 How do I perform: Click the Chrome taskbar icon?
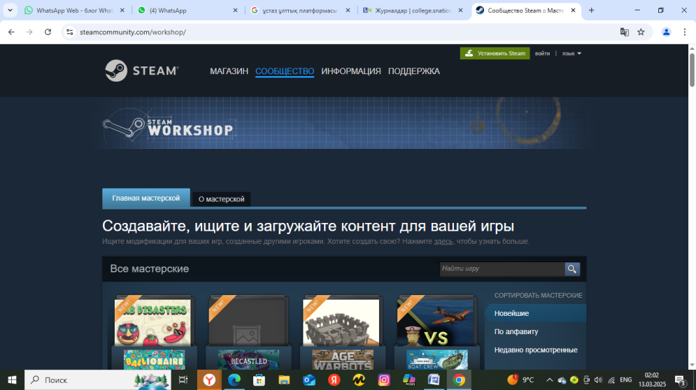[x=459, y=380]
